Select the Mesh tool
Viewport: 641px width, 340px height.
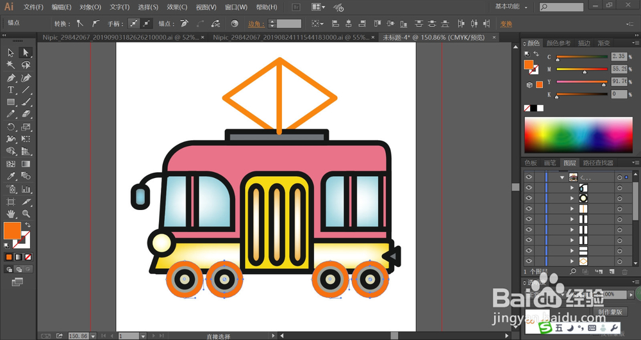[x=11, y=164]
